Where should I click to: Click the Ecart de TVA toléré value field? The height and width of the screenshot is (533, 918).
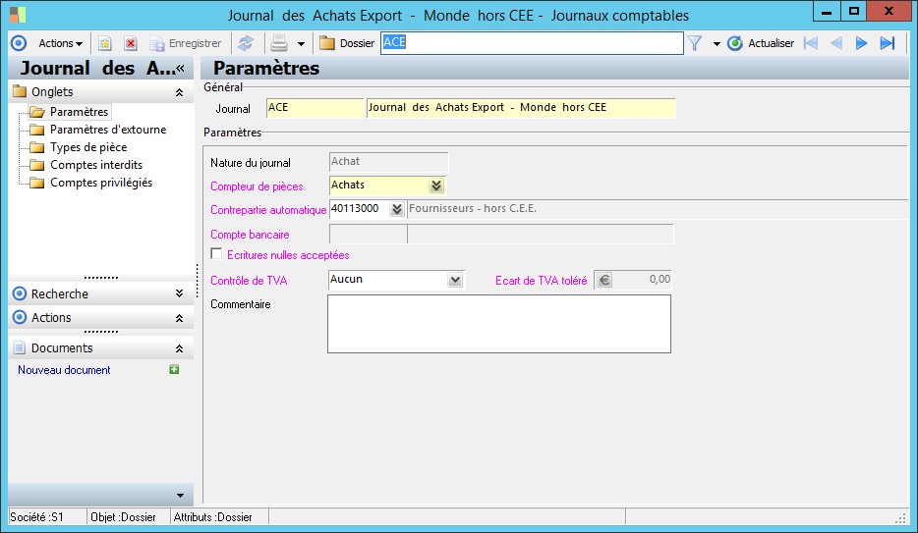[642, 280]
